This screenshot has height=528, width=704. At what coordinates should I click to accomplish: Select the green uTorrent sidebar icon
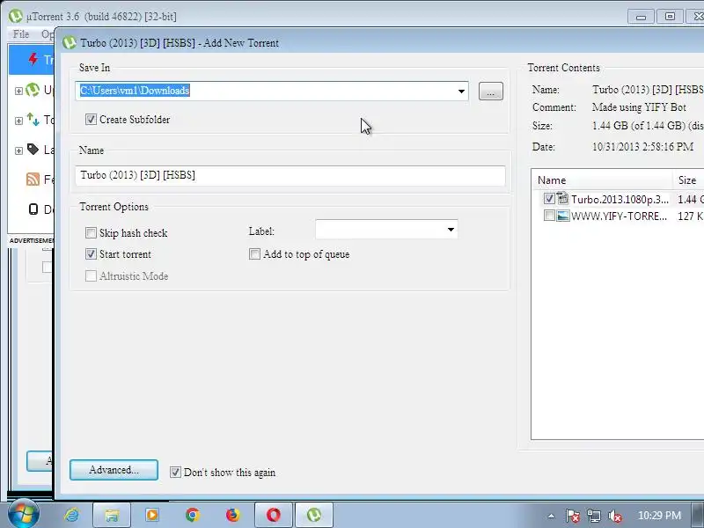(x=33, y=90)
